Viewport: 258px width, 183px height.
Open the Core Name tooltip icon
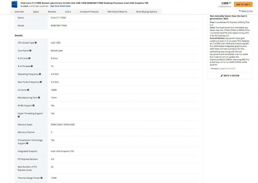click(x=31, y=51)
